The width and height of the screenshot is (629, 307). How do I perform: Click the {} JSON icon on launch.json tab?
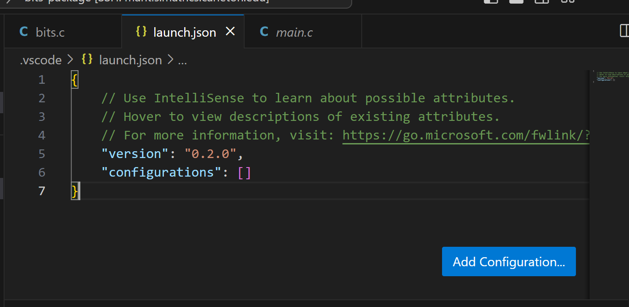point(141,32)
